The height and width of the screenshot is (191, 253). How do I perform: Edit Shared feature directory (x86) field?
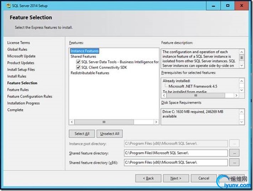pos(176,163)
